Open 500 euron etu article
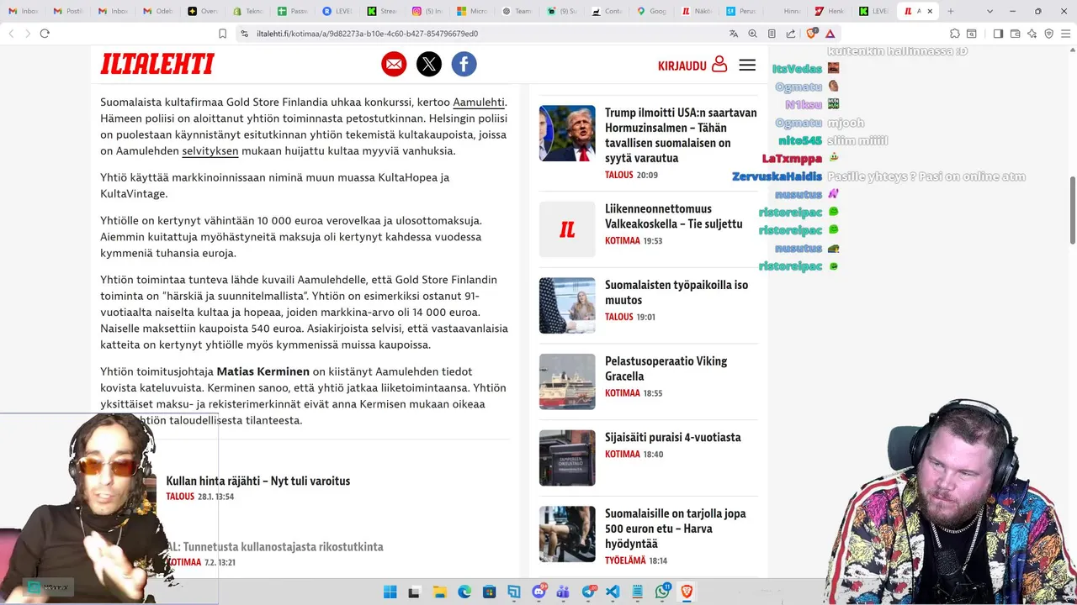This screenshot has width=1077, height=605. pos(676,529)
